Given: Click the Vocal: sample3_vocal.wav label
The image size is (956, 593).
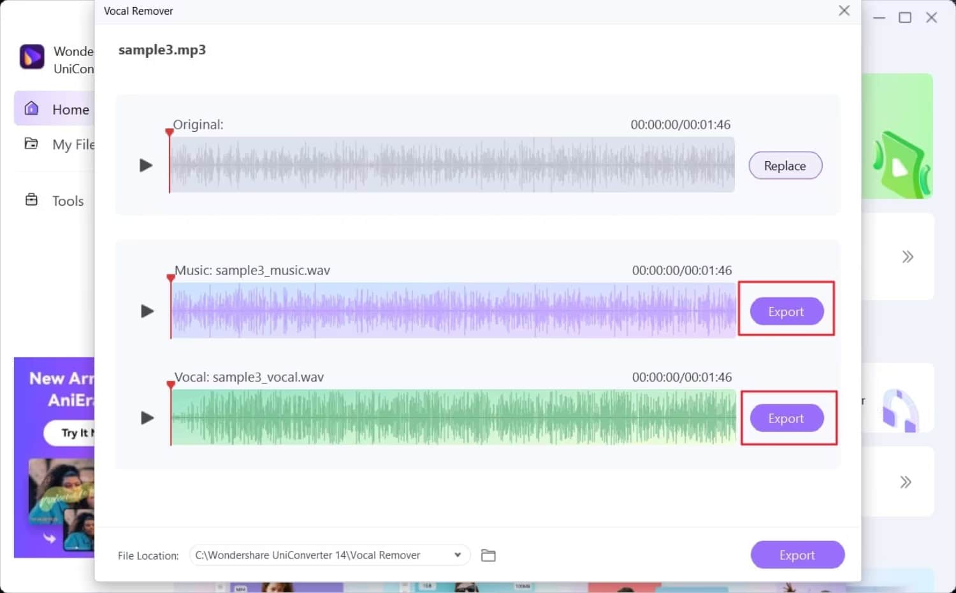Looking at the screenshot, I should click(x=249, y=377).
